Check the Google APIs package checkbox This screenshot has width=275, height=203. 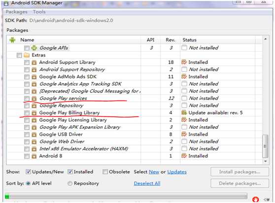[27, 48]
